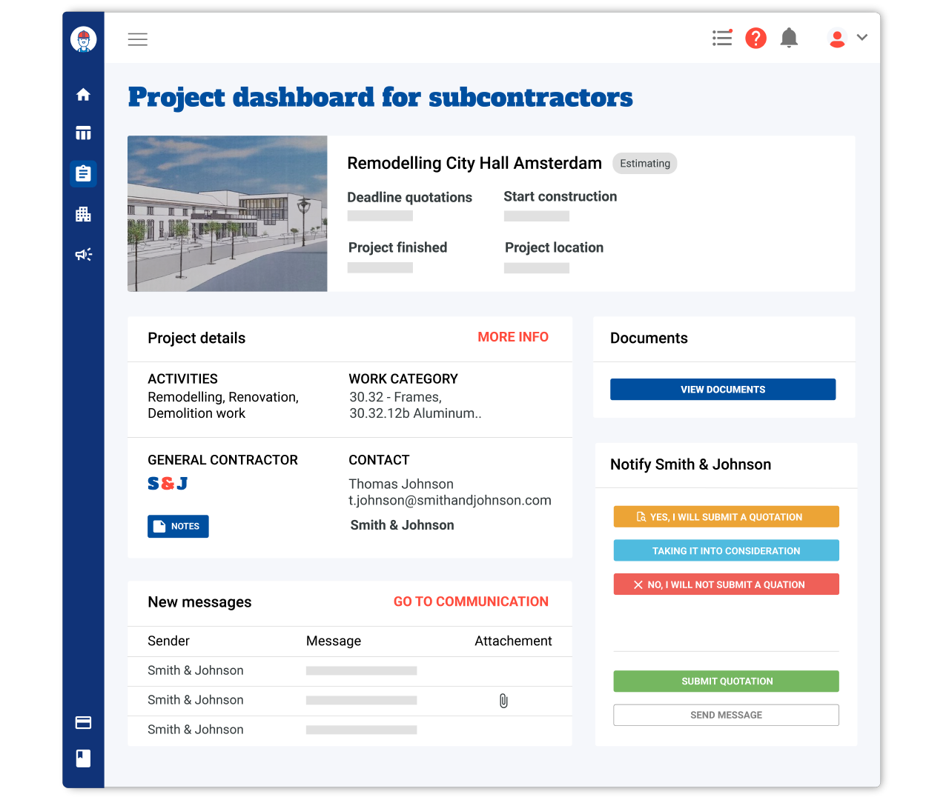949x800 pixels.
Task: Open last Smith & Johnson message row
Action: pyautogui.click(x=350, y=730)
